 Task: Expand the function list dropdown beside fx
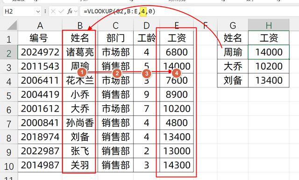(x=76, y=11)
